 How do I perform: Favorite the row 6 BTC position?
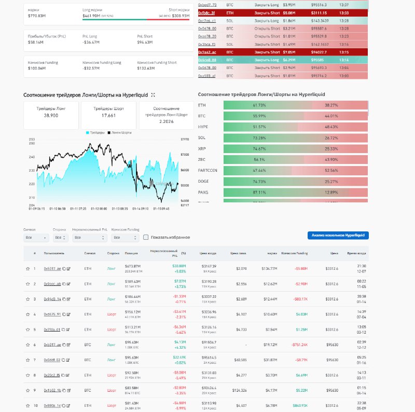click(x=27, y=345)
